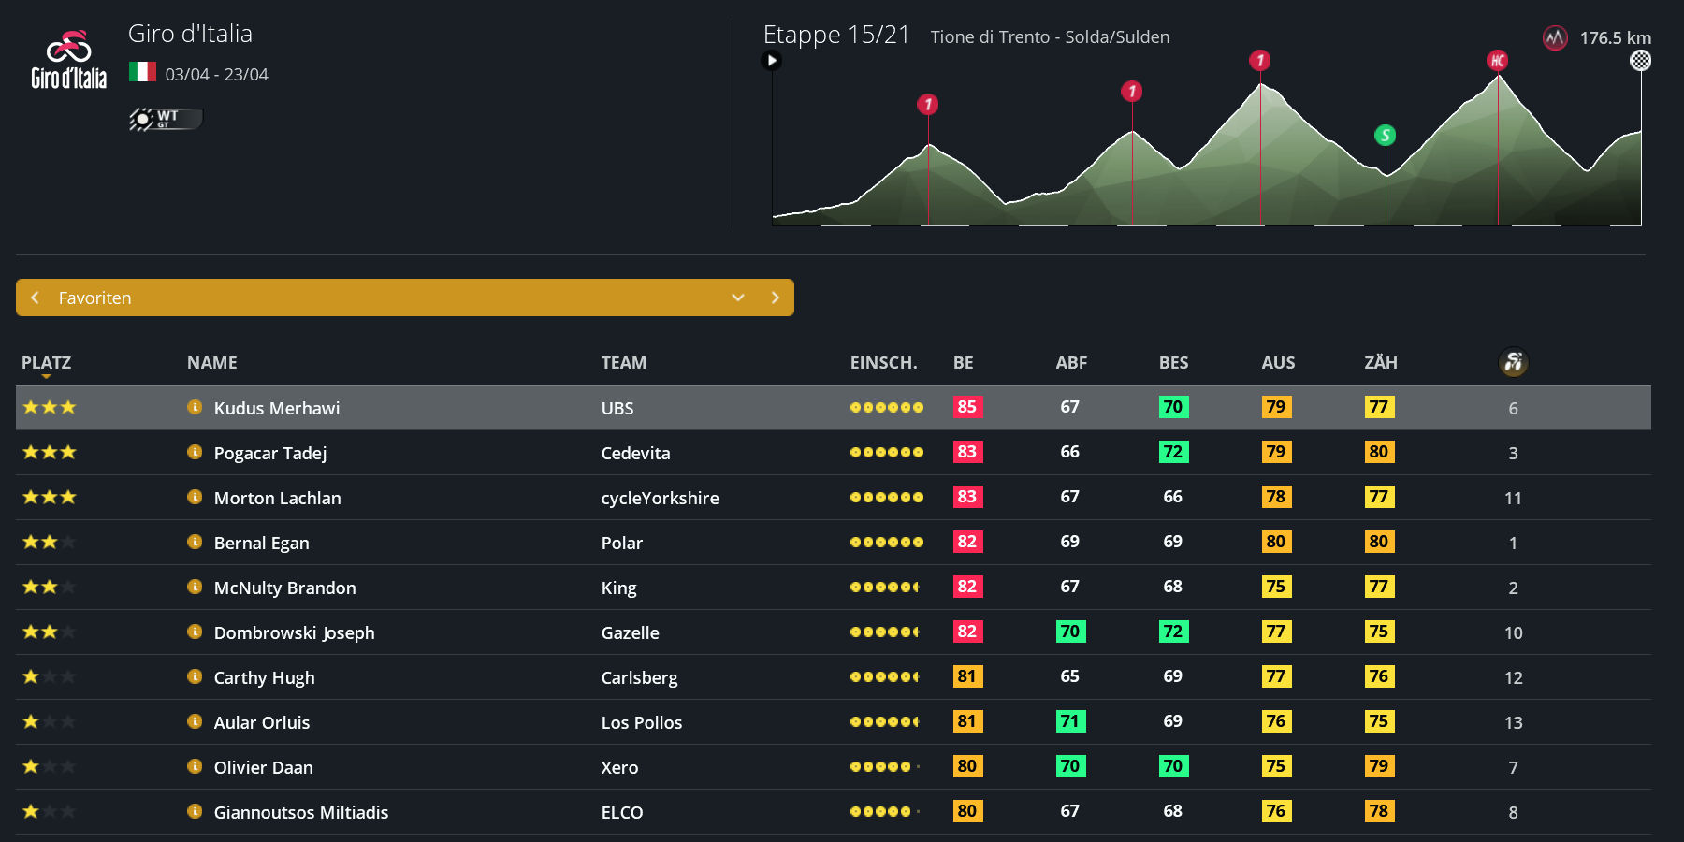This screenshot has width=1684, height=842.
Task: Open info icon for Kudus Merhawi
Action: (x=195, y=407)
